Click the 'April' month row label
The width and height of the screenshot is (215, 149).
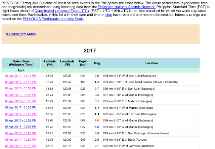click(21, 70)
